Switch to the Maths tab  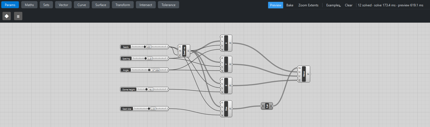pyautogui.click(x=29, y=5)
